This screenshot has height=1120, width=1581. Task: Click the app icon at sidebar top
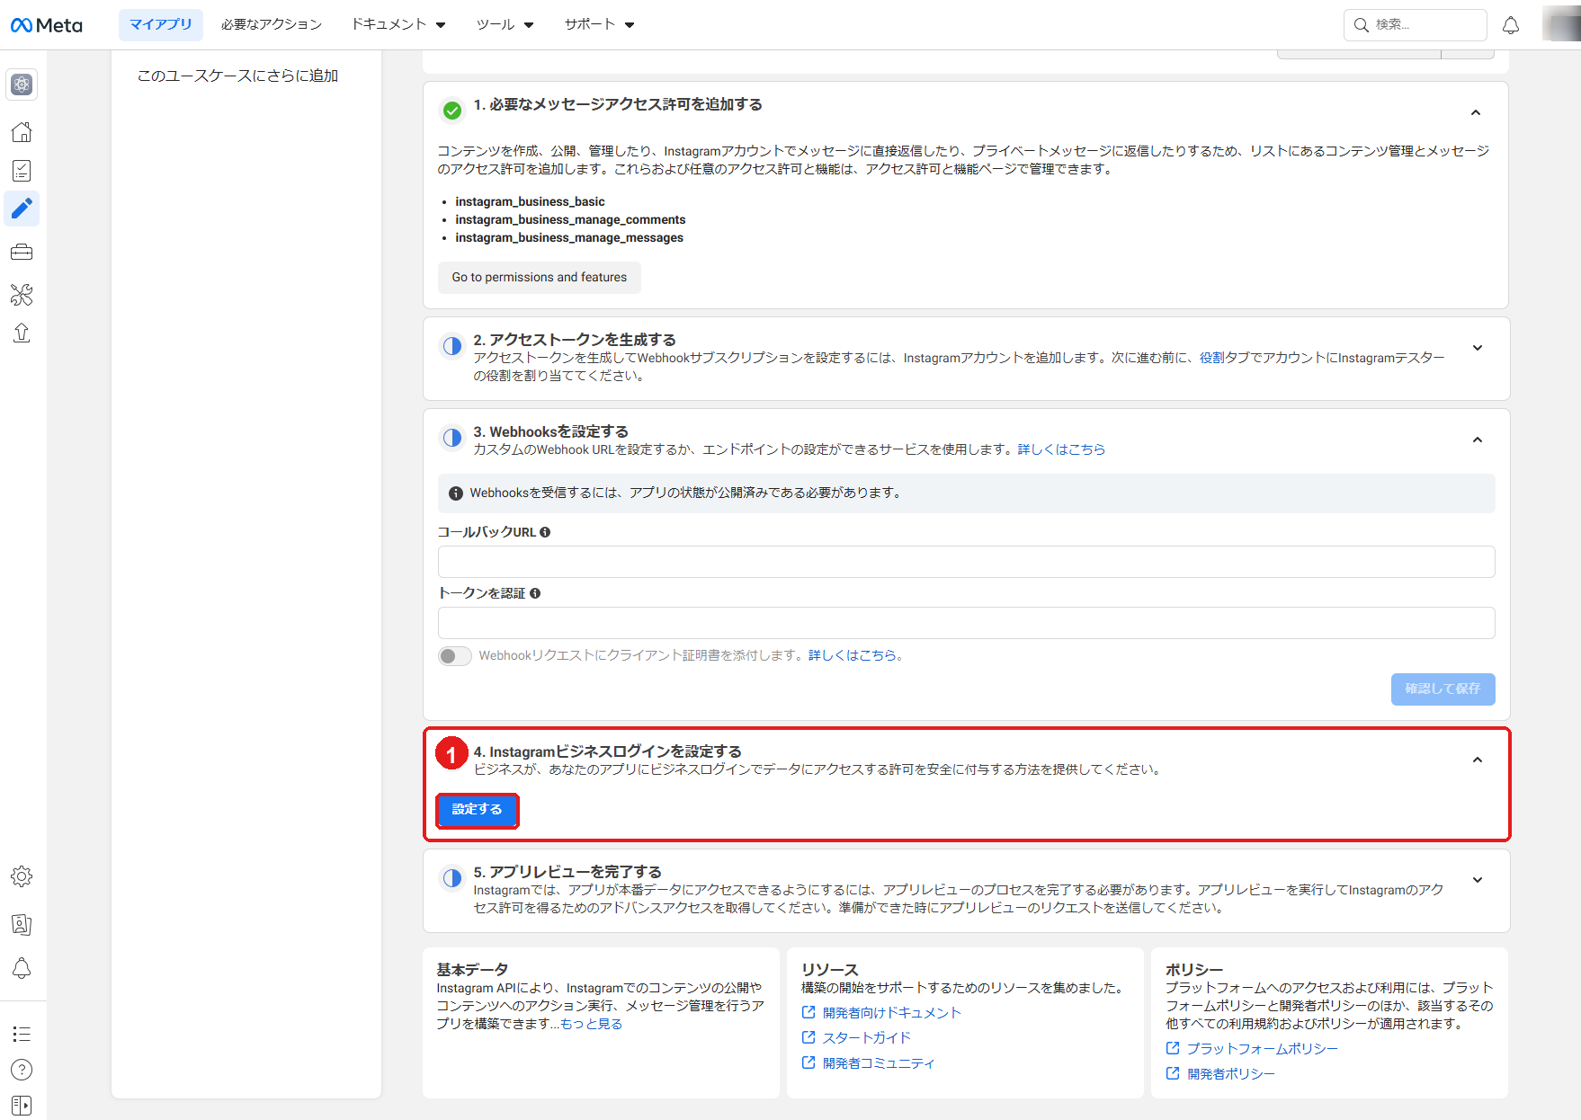point(22,84)
